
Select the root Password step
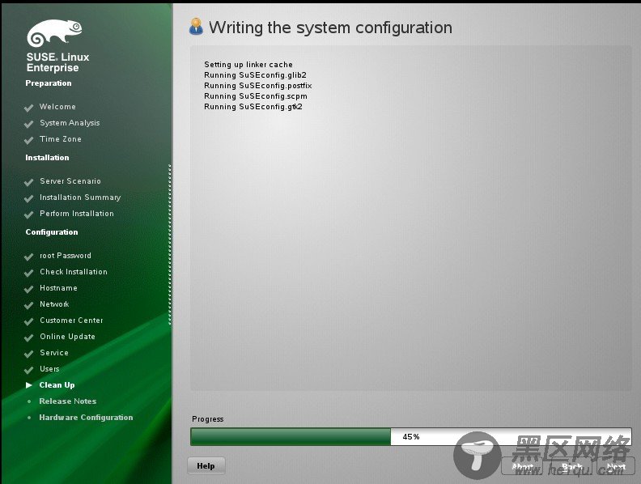click(66, 256)
